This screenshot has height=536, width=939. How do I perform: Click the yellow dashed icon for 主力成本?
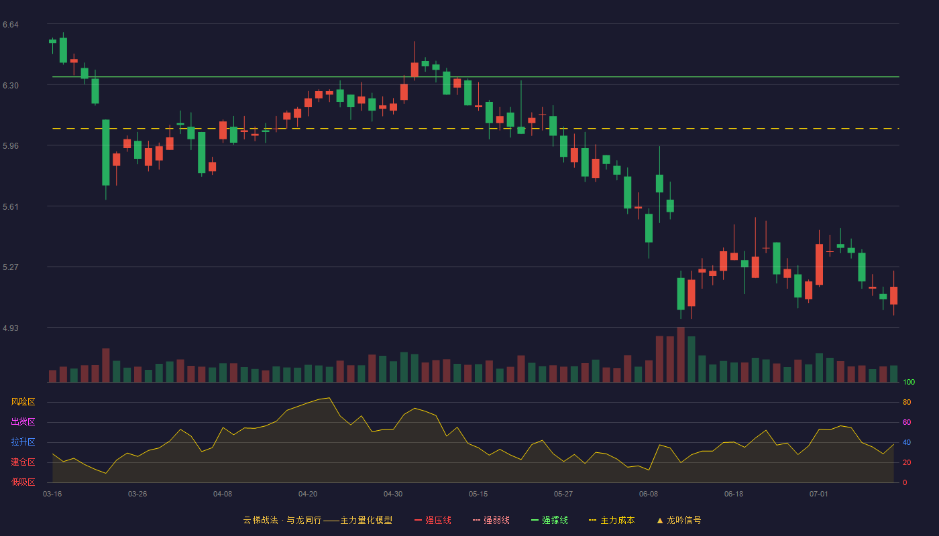(592, 520)
